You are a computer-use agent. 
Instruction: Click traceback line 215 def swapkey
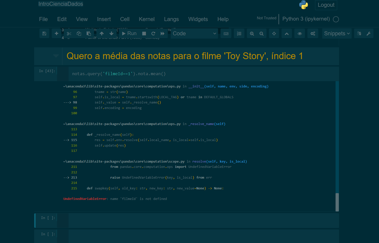[x=155, y=188]
